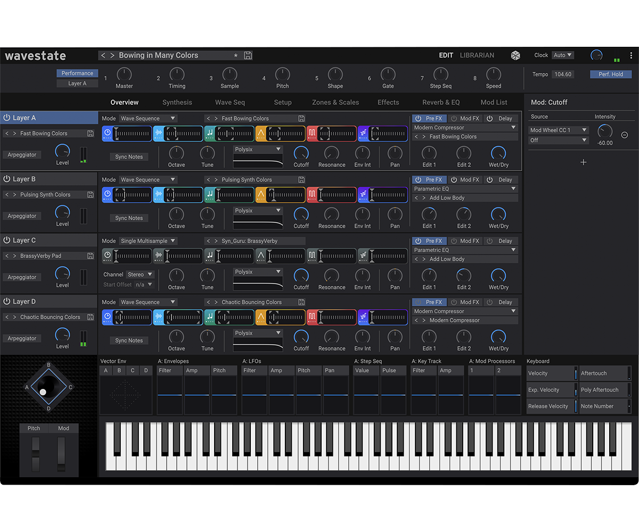Open Layer A Modern Compressor effect dropdown
The height and width of the screenshot is (532, 639).
coord(465,128)
